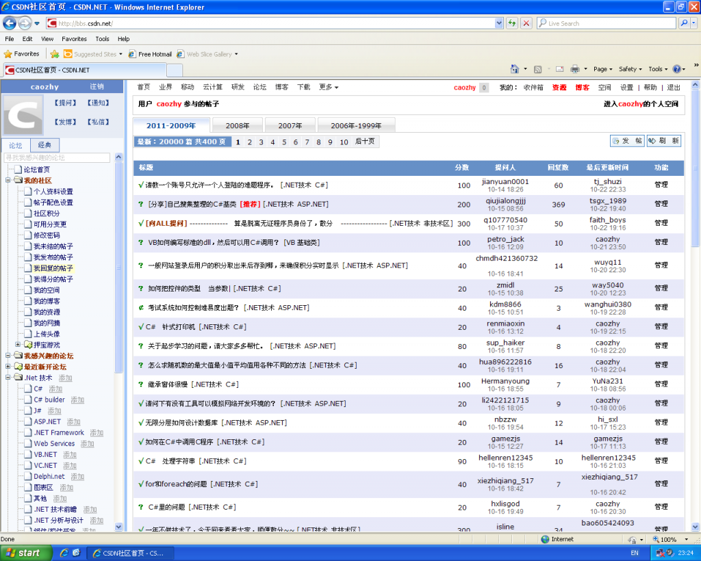Collapse the .Net 技术 tree node

[8, 378]
